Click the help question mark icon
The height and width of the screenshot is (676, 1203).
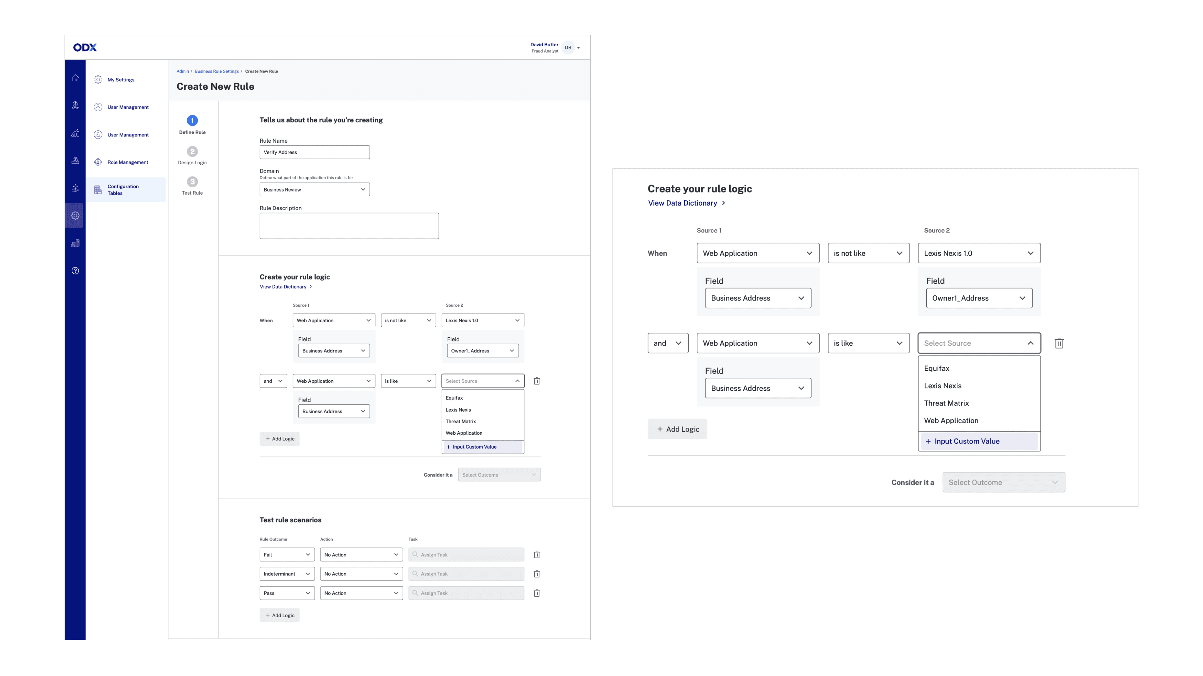[75, 271]
